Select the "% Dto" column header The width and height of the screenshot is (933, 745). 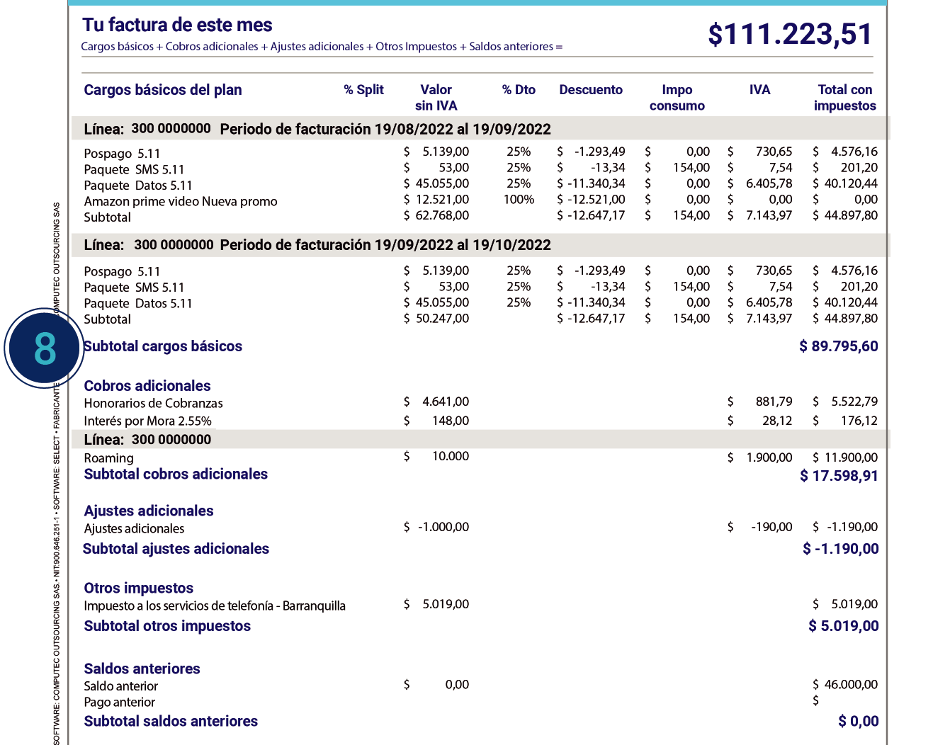(519, 90)
